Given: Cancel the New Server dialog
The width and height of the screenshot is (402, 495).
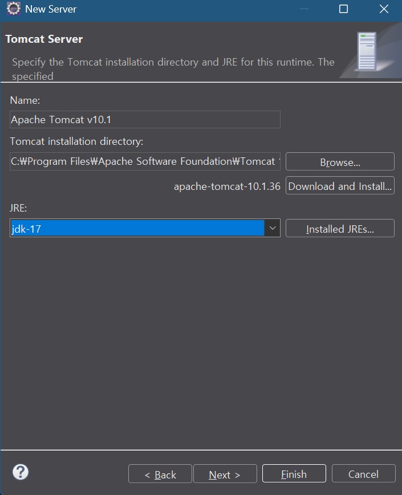Looking at the screenshot, I should pos(363,473).
